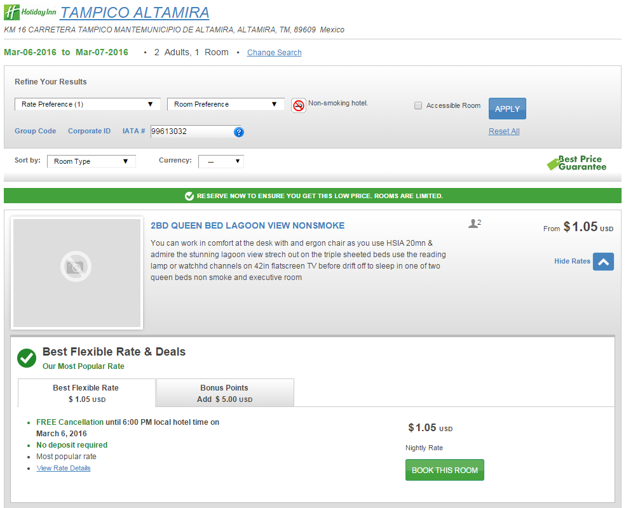The image size is (626, 508).
Task: Click the Reset All link
Action: pyautogui.click(x=504, y=131)
